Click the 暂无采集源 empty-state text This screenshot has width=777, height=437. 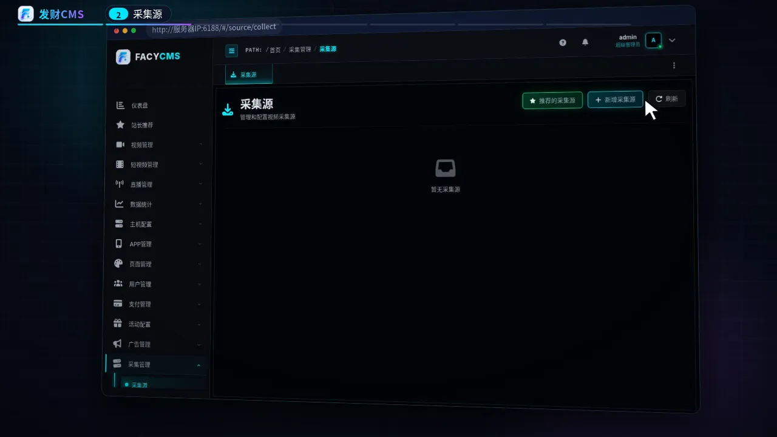[446, 189]
